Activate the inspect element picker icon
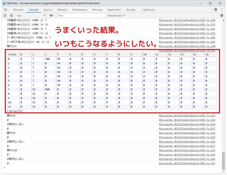This screenshot has width=227, height=175. click(x=5, y=10)
